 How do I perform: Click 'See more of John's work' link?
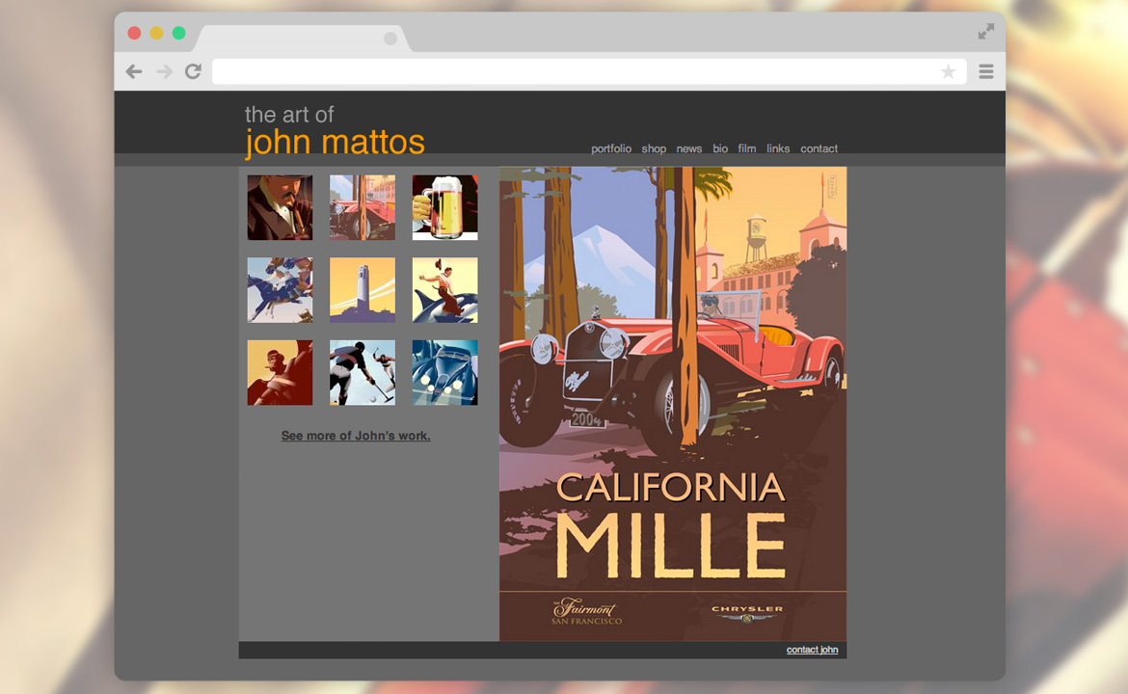click(356, 436)
